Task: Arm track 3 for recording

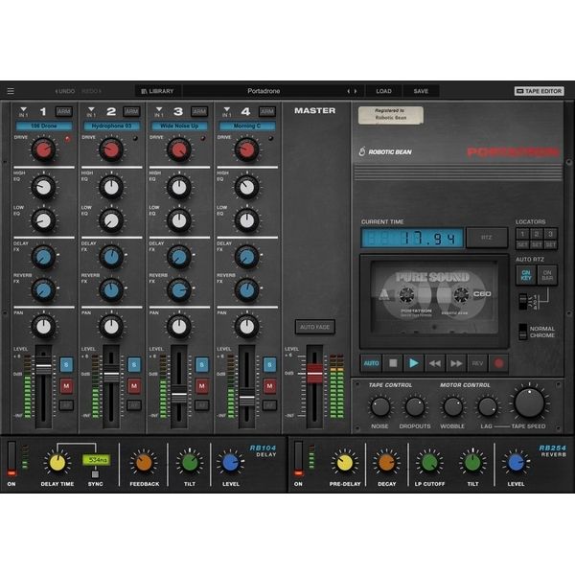Action: (x=199, y=111)
